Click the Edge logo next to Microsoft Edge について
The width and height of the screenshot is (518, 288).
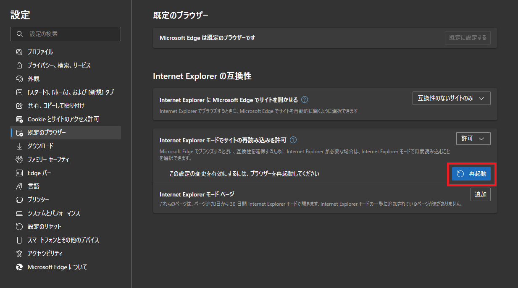coord(19,267)
